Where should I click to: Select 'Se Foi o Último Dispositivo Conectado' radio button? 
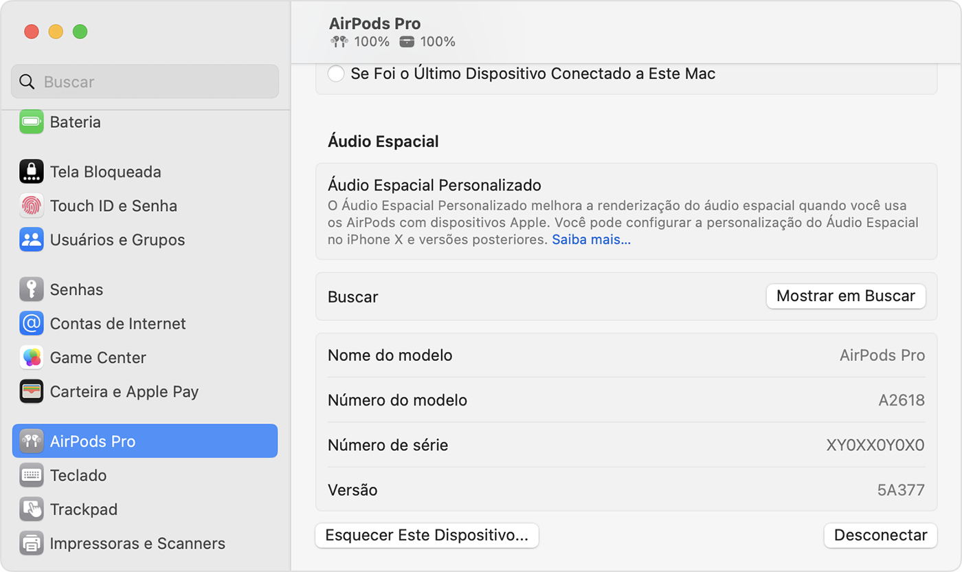pyautogui.click(x=336, y=74)
